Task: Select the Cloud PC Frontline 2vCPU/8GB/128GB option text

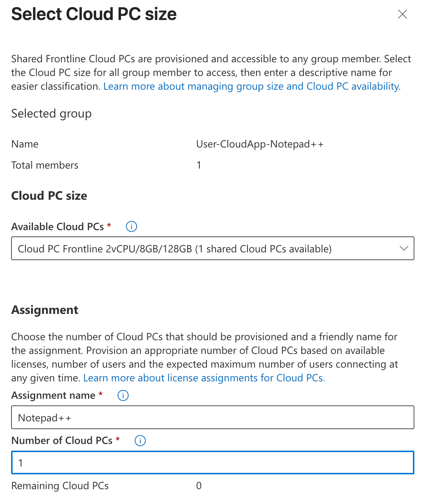Action: click(175, 249)
